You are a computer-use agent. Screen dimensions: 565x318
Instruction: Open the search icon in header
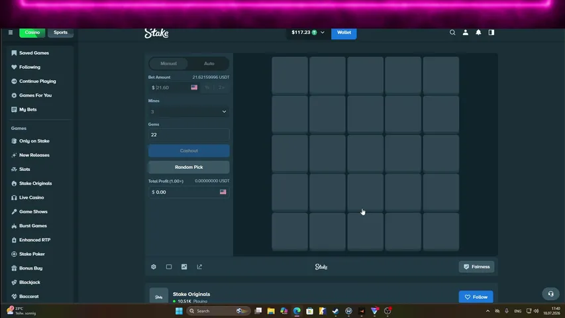452,32
